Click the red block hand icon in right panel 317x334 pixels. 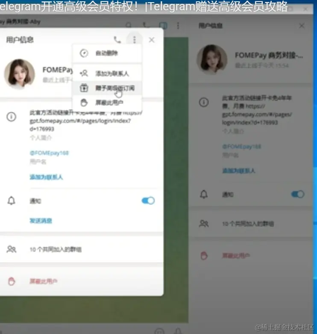tap(204, 255)
